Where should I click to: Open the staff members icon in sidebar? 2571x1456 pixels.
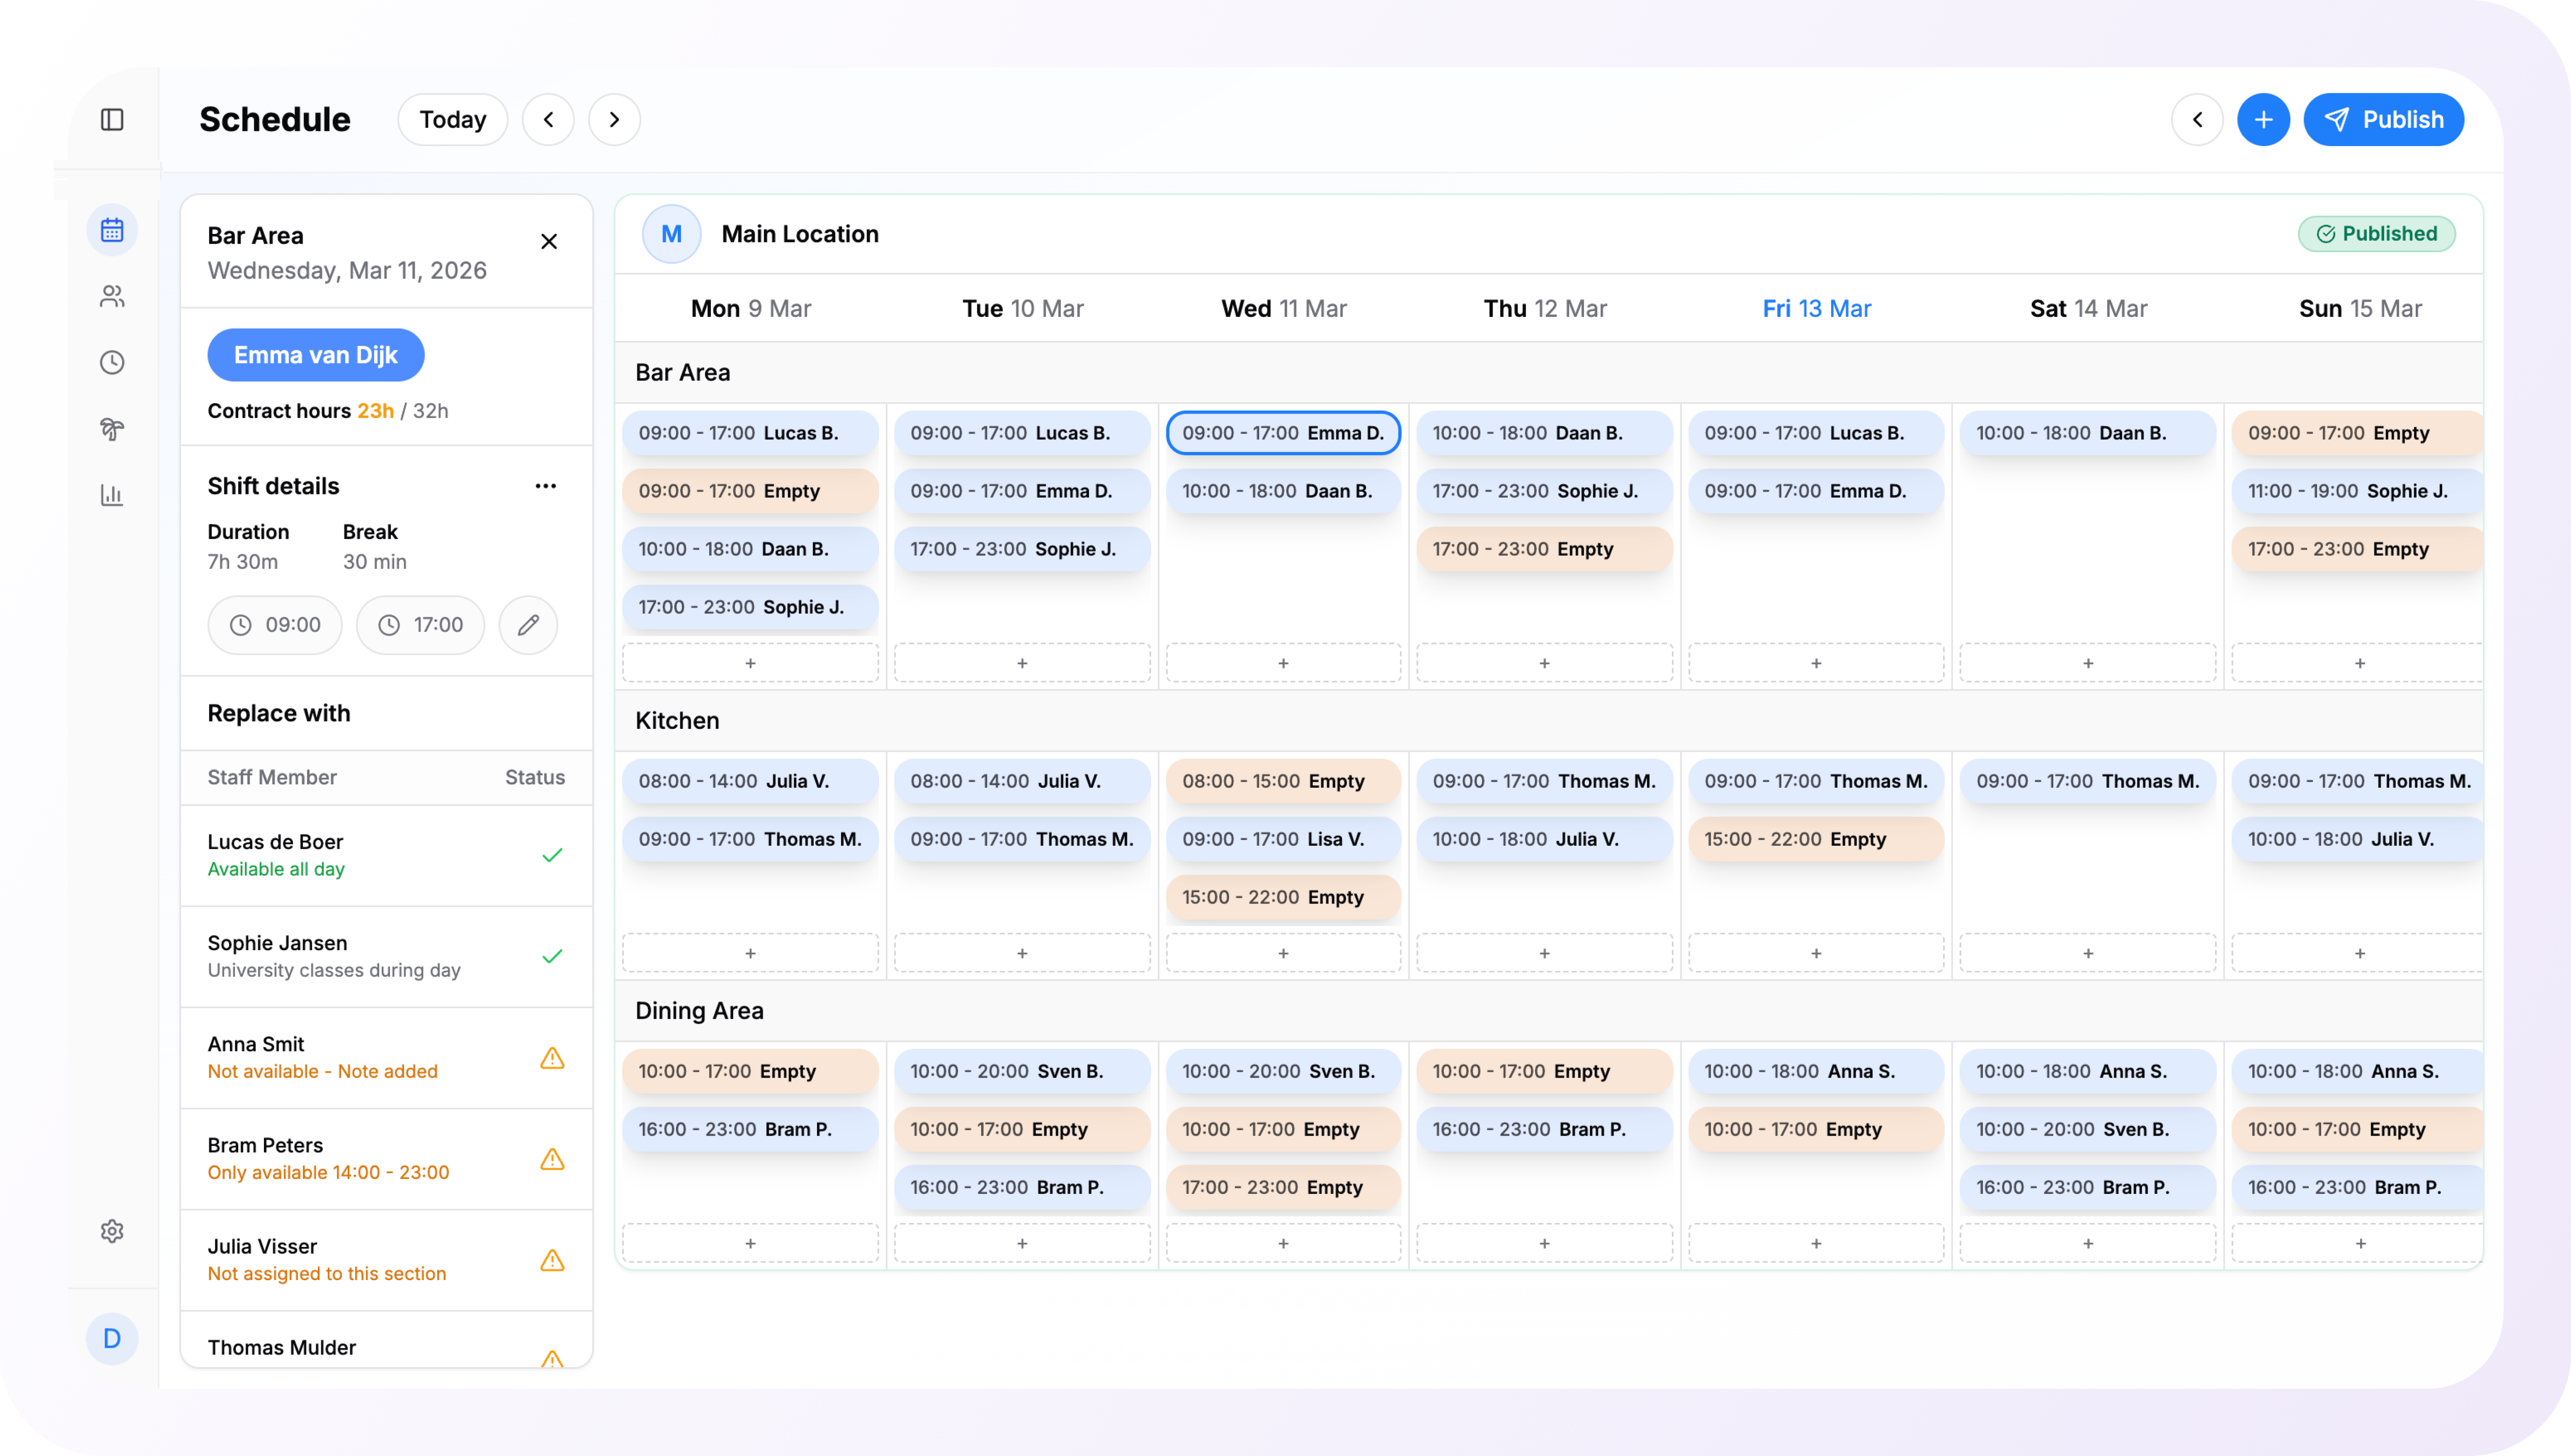[x=112, y=296]
